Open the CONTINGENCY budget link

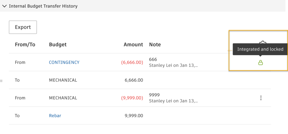click(64, 62)
